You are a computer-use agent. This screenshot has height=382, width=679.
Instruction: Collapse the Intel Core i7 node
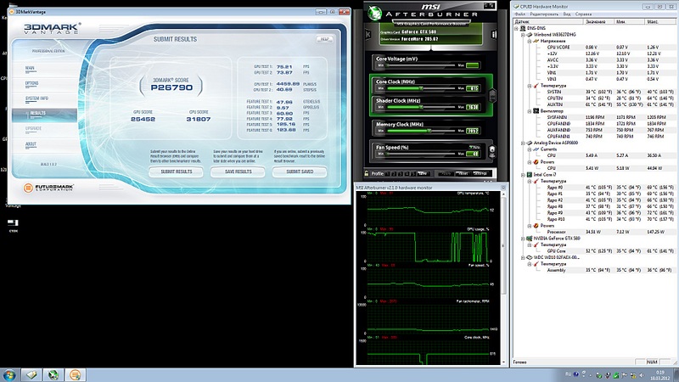pos(523,175)
